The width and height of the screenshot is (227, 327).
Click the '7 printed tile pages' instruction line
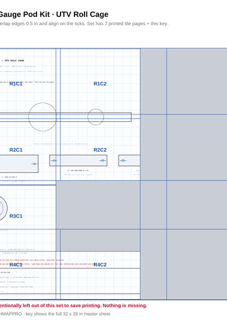point(84,23)
